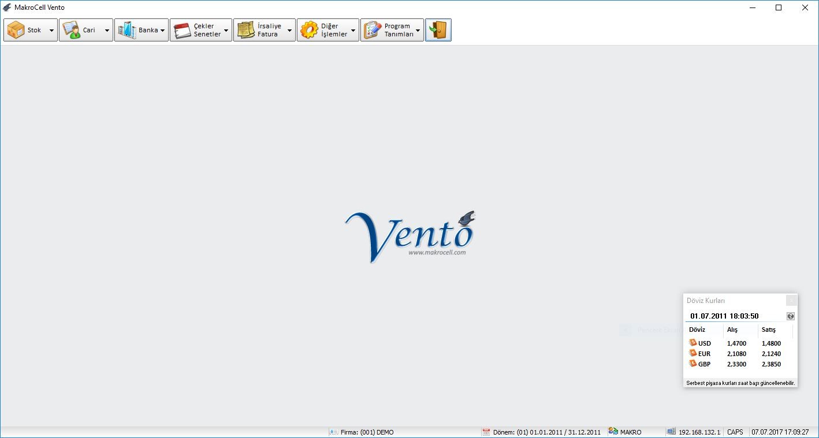Select the USD currency row label
The height and width of the screenshot is (438, 819).
705,343
